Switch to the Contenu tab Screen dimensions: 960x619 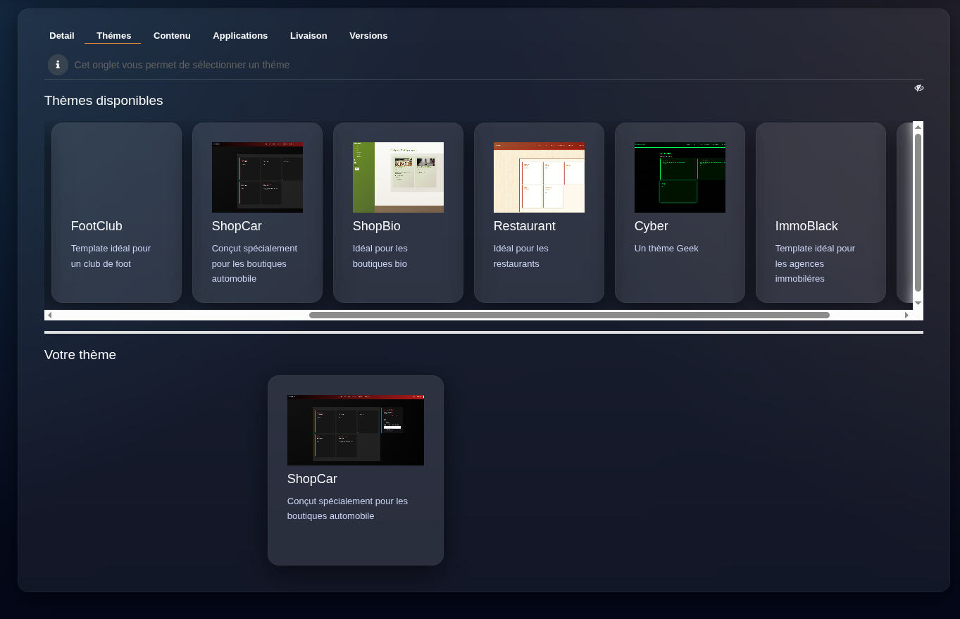pos(172,36)
